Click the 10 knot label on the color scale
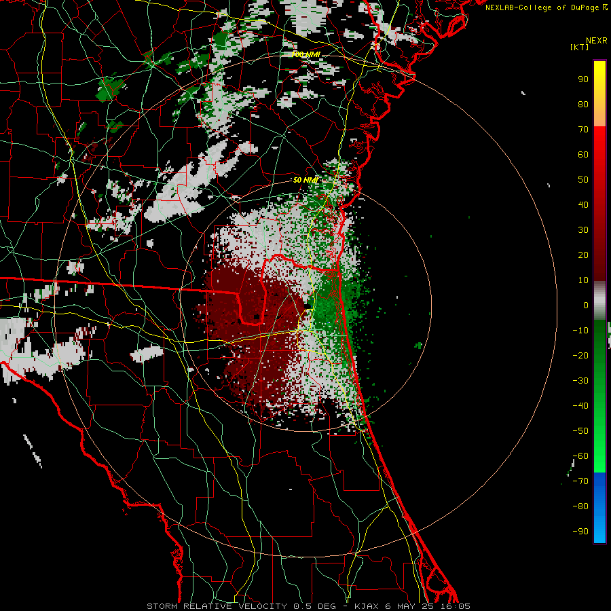The width and height of the screenshot is (611, 611). click(583, 280)
